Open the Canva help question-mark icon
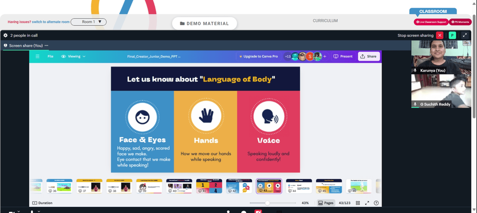Viewport: 477px width, 213px height. coord(376,203)
